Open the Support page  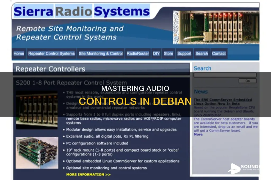coord(184,53)
